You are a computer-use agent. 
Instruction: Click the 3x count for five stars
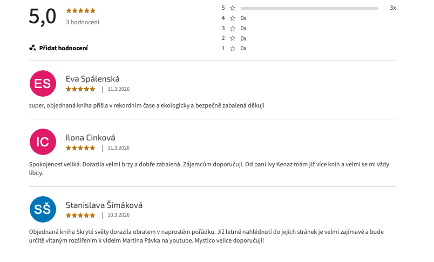(392, 8)
